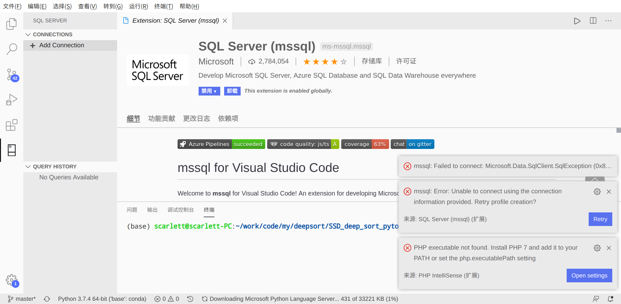Viewport: 621px width, 304px height.
Task: Click the Retry button on the mssql error
Action: pos(600,219)
